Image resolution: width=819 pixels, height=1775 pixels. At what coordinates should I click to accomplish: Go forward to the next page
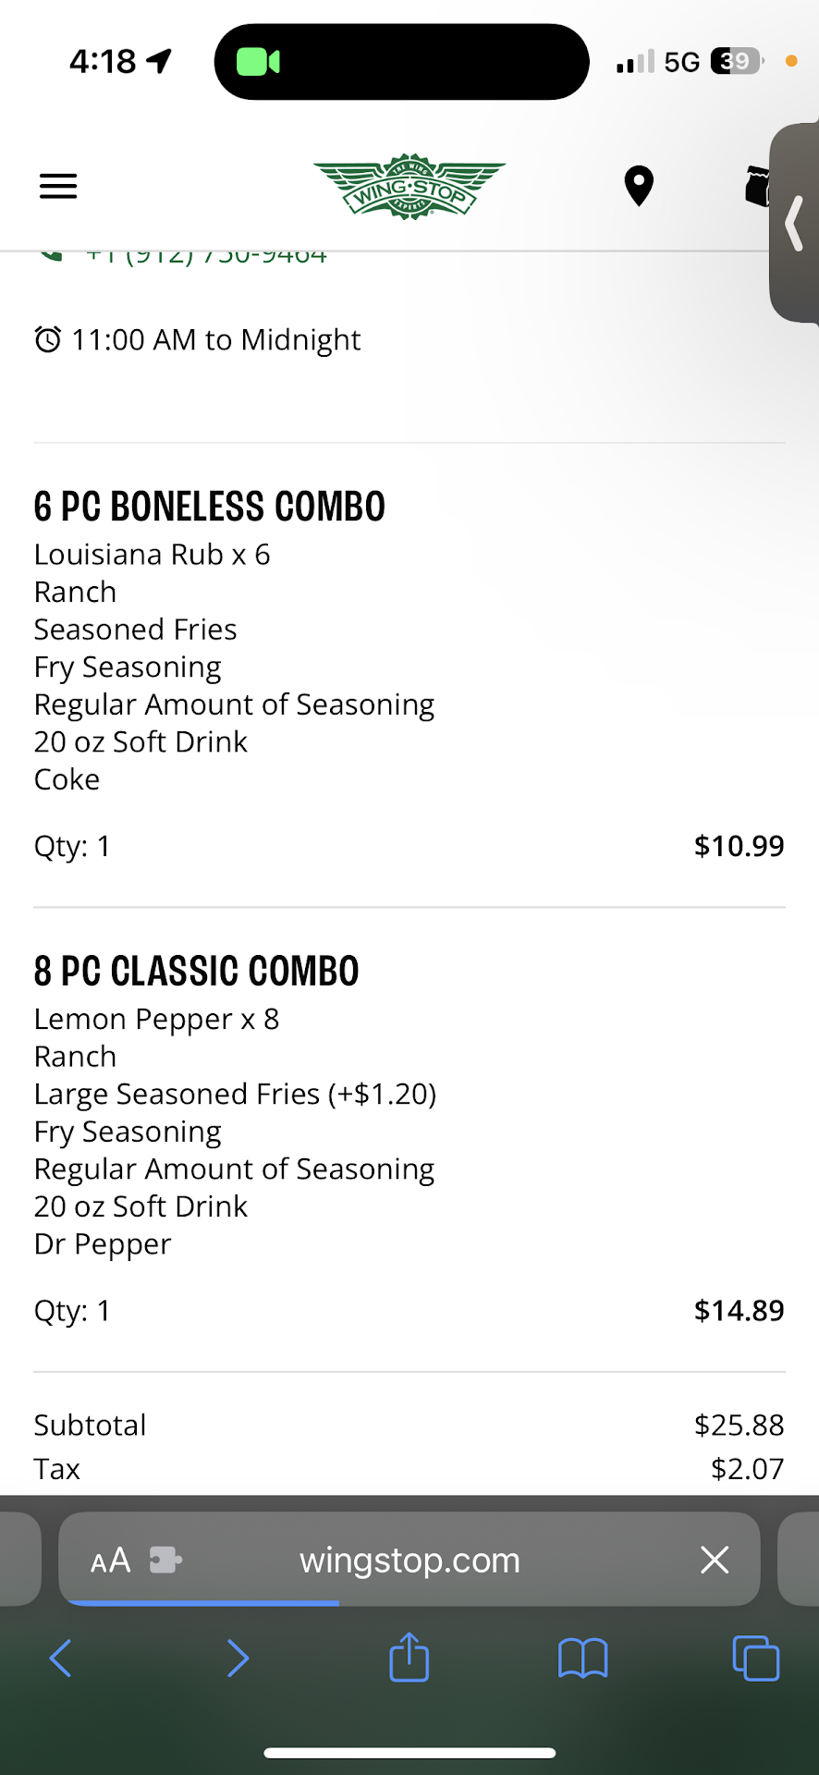[x=238, y=1658]
